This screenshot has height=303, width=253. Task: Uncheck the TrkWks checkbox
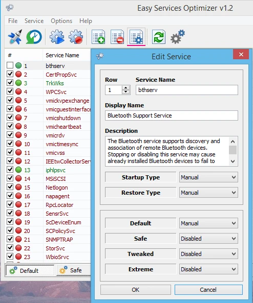pyautogui.click(x=10, y=83)
